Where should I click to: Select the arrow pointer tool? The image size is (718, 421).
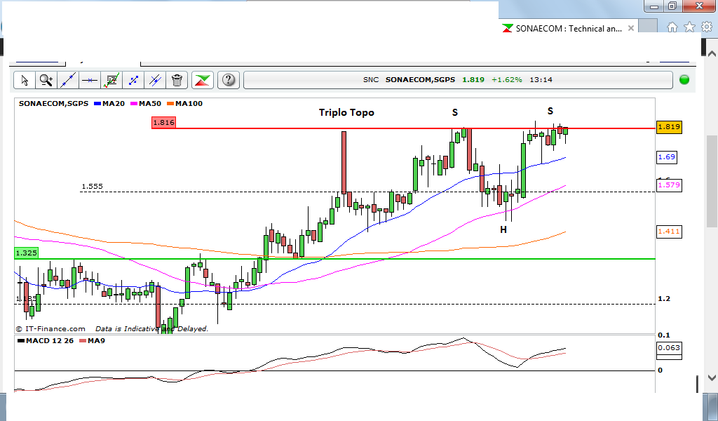point(25,80)
